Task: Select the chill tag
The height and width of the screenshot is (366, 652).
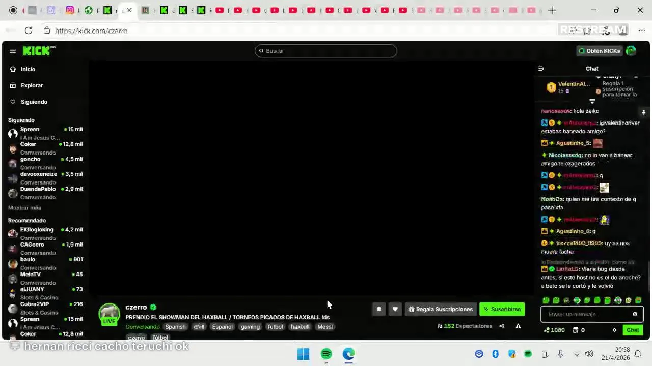Action: pos(199,327)
